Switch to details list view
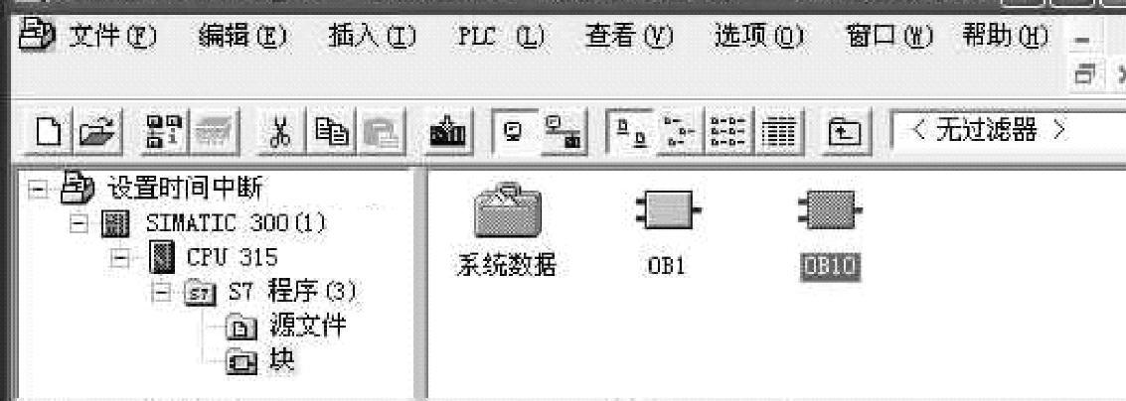 point(780,132)
